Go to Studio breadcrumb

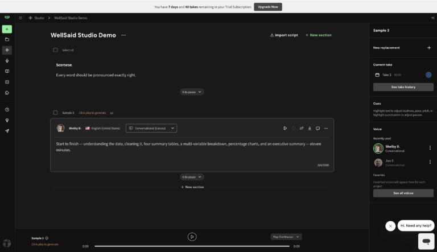click(x=39, y=18)
